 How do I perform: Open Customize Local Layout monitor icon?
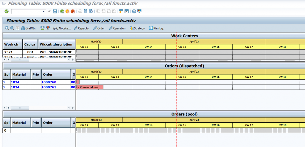[139, 12]
